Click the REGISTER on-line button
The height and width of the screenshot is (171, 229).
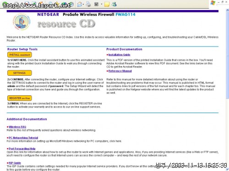(20, 98)
